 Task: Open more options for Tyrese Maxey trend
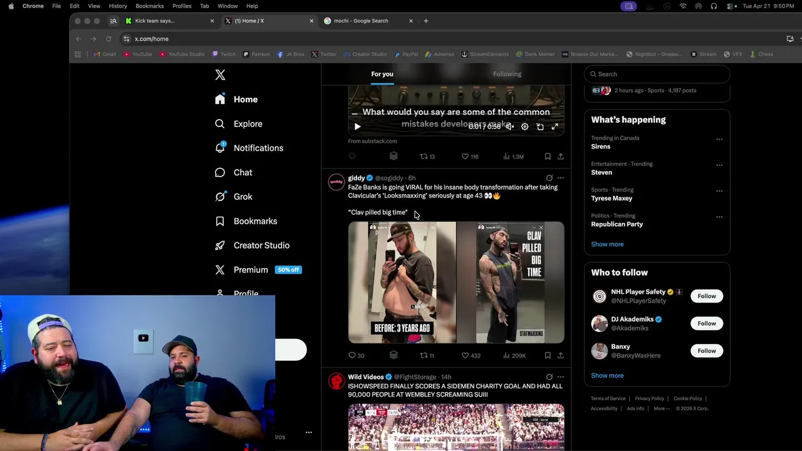tap(719, 190)
